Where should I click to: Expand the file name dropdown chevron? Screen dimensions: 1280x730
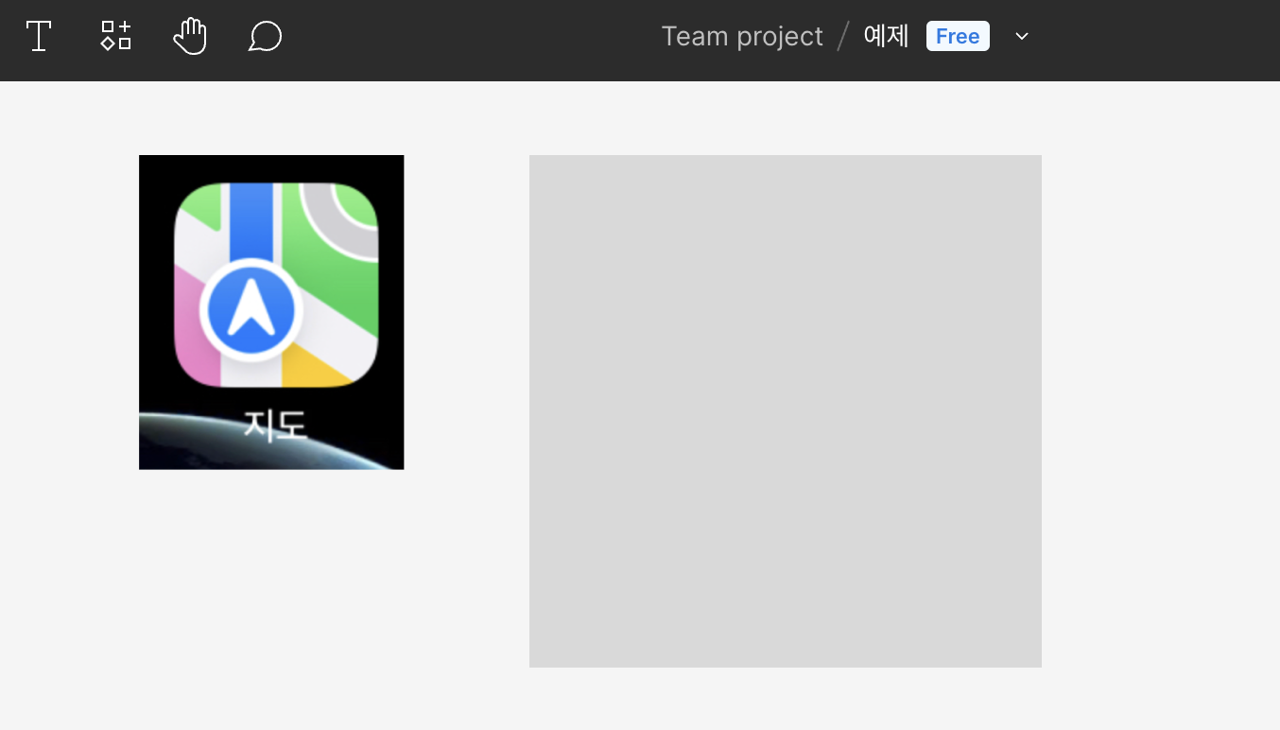1022,36
